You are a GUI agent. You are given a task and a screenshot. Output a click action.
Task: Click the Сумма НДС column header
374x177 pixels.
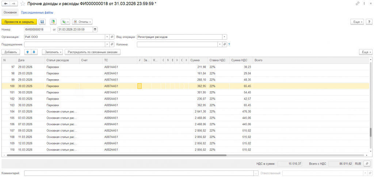click(241, 60)
